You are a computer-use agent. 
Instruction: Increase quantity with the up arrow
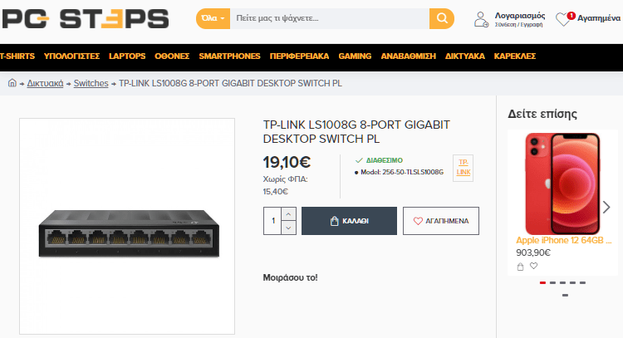coord(288,214)
